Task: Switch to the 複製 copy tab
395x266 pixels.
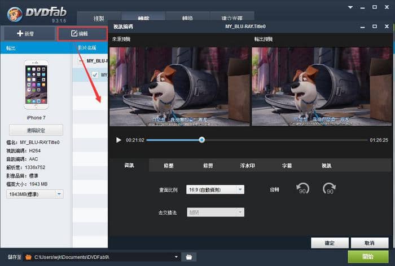Action: click(x=99, y=19)
